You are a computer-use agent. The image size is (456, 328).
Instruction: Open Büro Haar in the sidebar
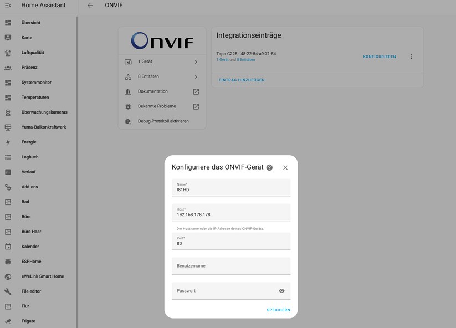tap(38, 232)
